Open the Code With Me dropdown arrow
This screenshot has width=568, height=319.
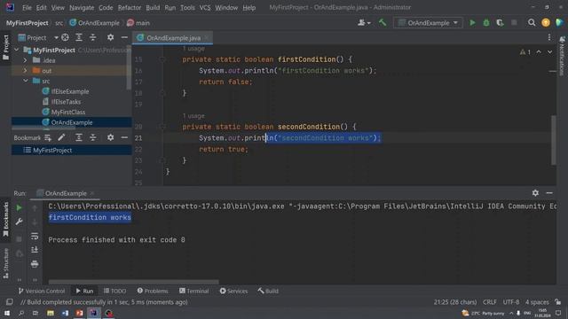369,23
